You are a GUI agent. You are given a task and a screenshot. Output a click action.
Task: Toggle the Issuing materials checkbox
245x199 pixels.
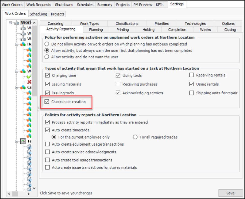47,84
